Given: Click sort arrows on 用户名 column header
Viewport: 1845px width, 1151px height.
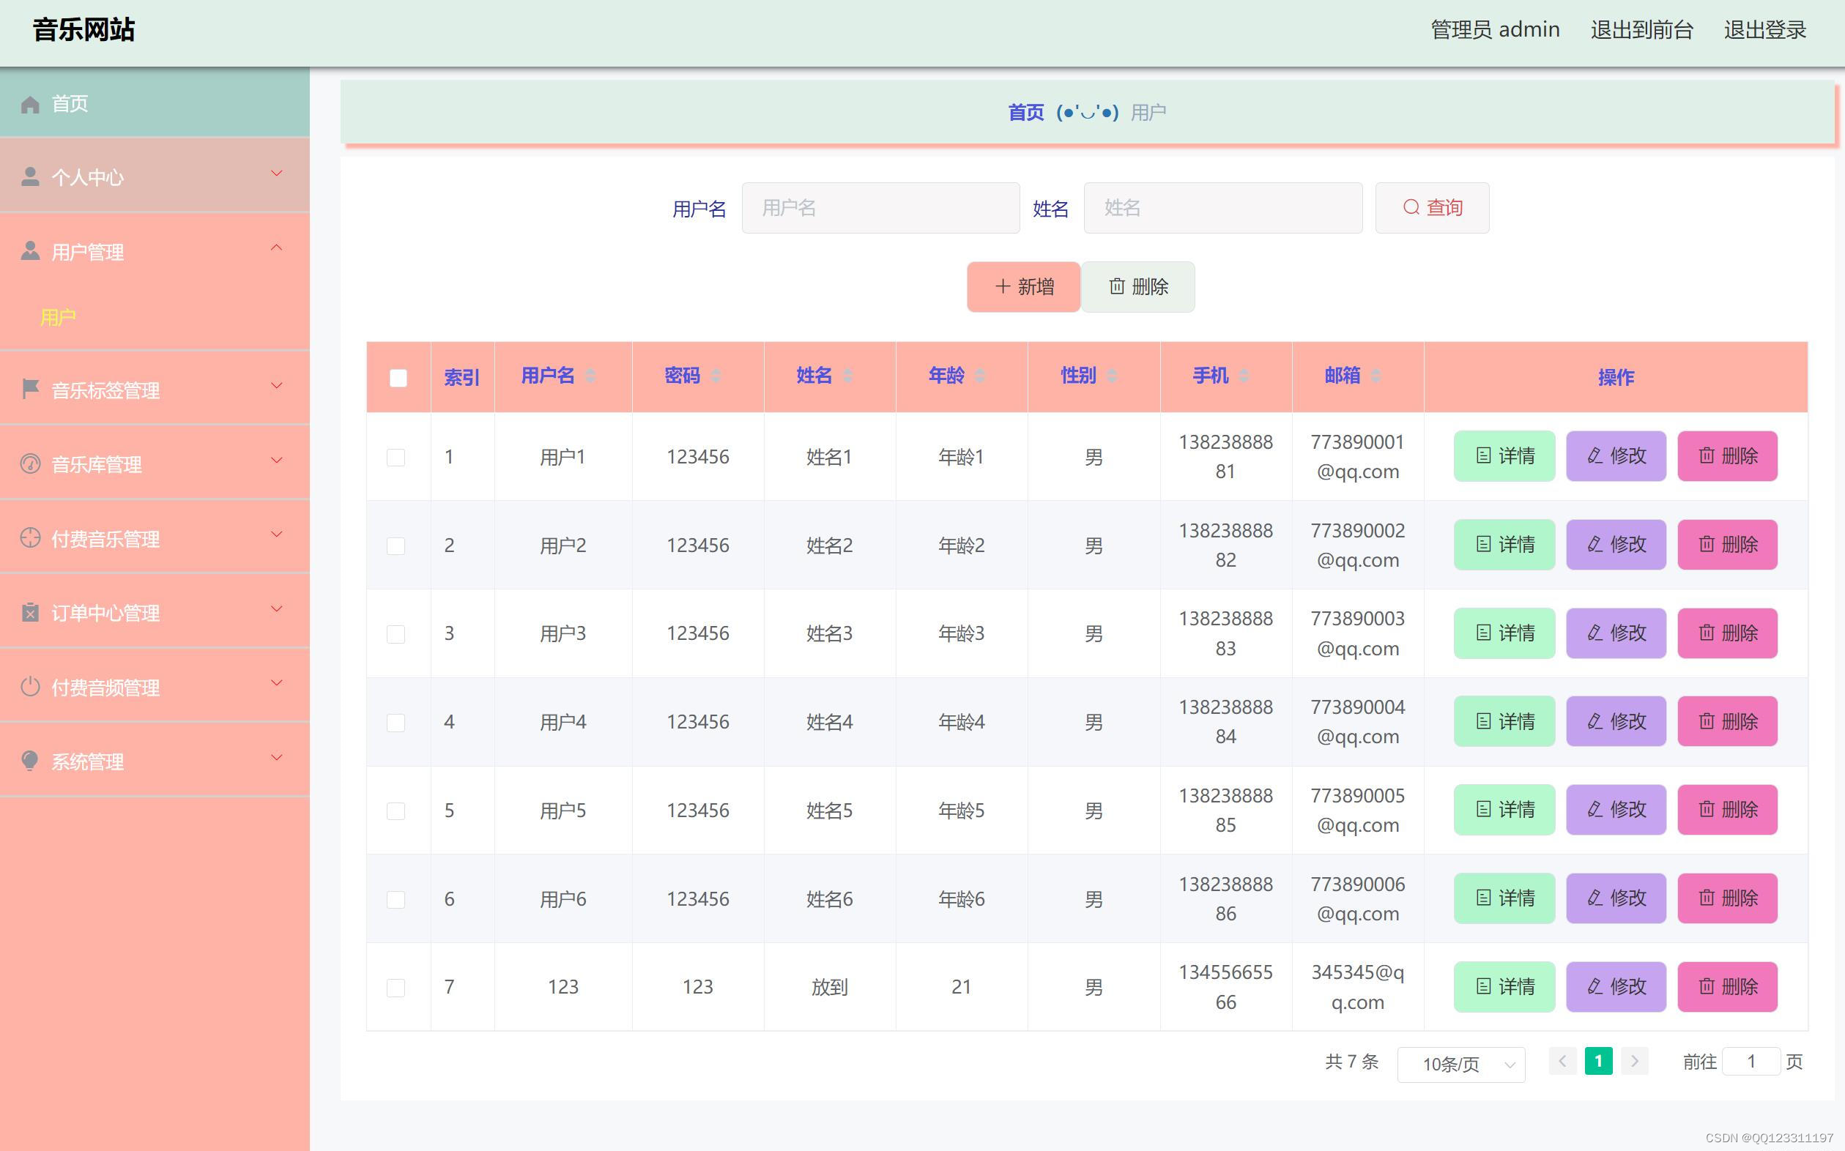Looking at the screenshot, I should click(590, 376).
